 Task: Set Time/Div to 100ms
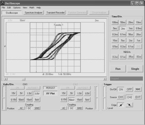coord(115,22)
